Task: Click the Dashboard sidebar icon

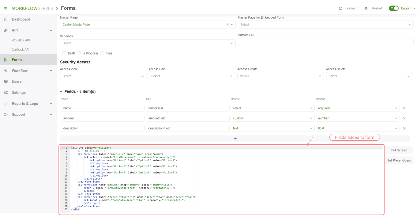Action: (6, 19)
